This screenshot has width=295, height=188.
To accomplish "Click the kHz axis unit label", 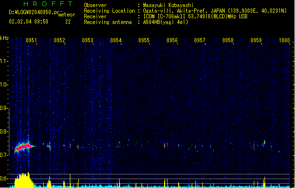I will pos(4,38).
